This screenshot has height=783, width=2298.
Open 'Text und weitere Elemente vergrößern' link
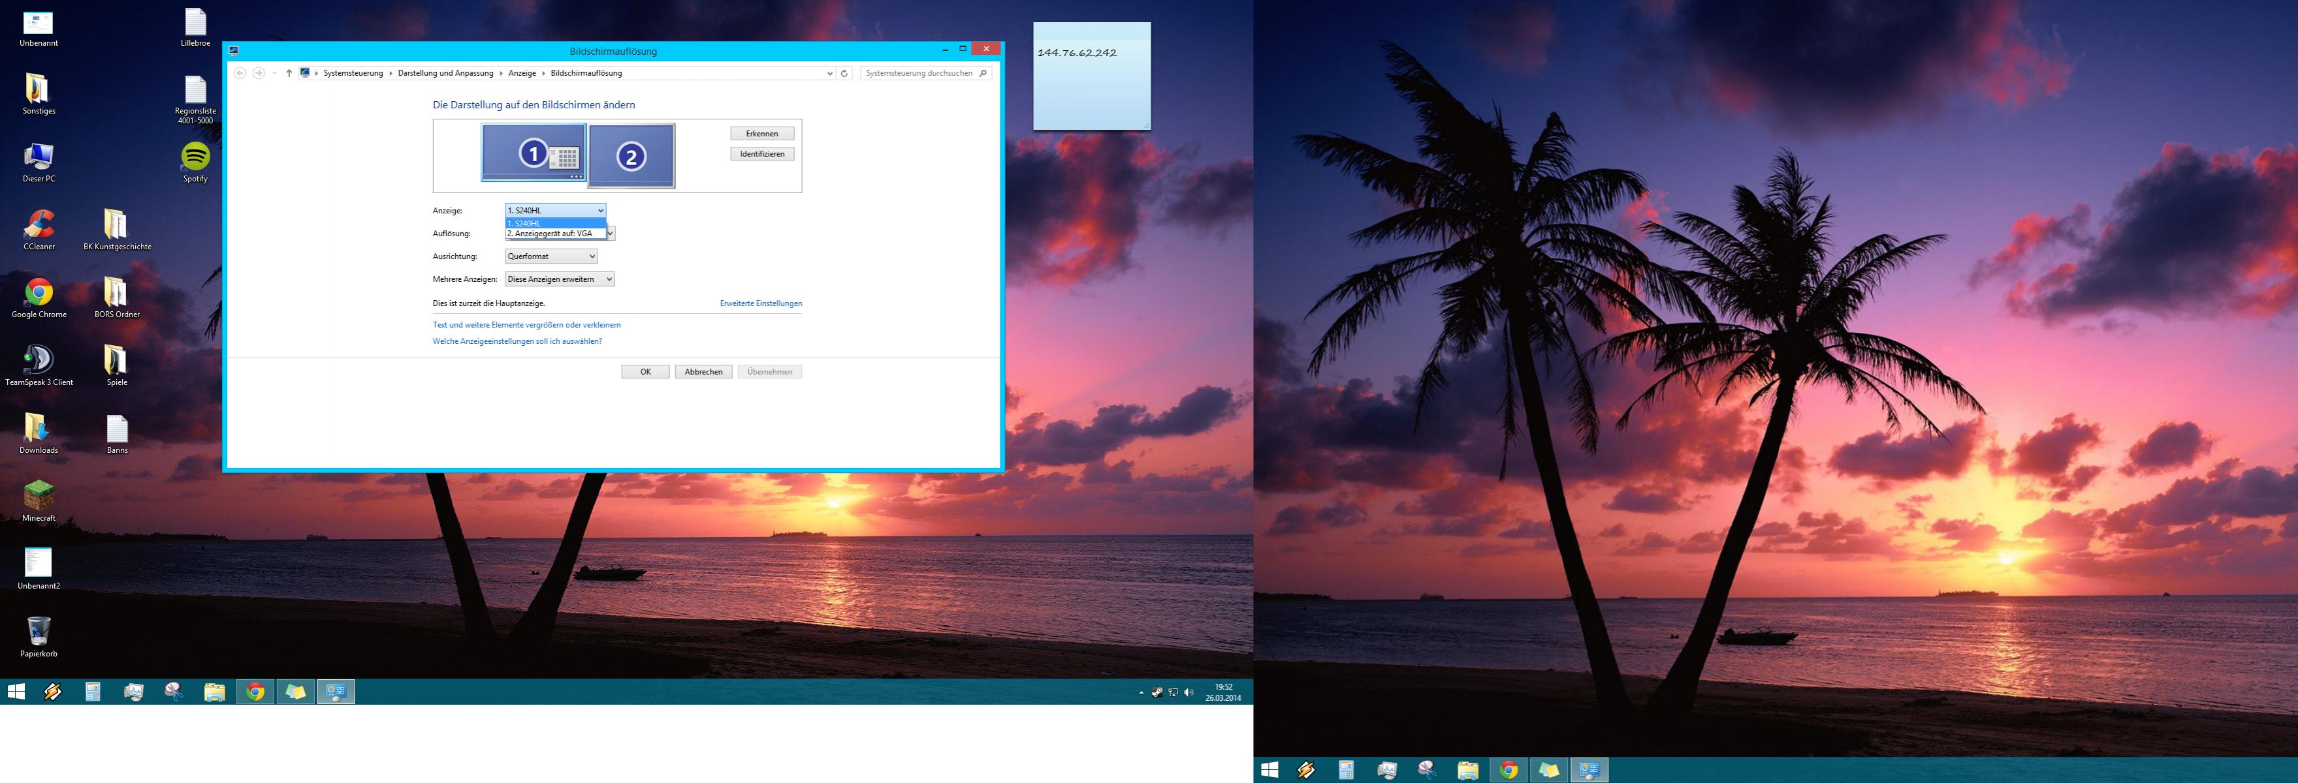526,324
